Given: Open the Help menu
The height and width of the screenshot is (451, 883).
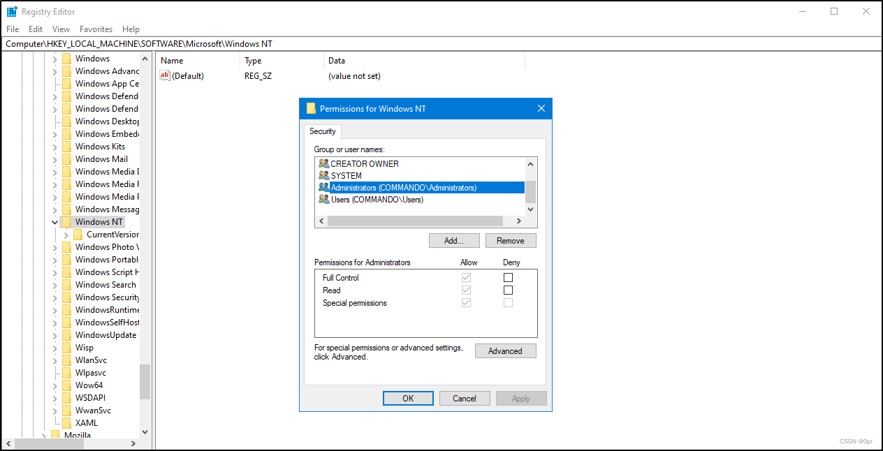Looking at the screenshot, I should coord(131,29).
